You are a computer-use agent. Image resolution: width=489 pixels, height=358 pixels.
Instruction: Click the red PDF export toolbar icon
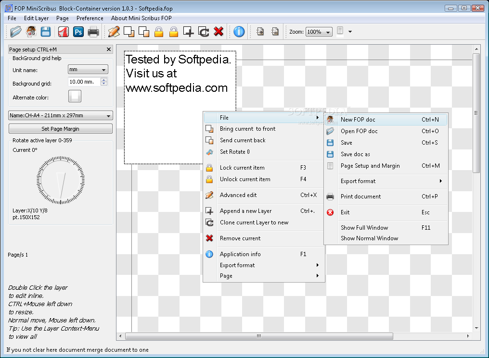pyautogui.click(x=64, y=32)
